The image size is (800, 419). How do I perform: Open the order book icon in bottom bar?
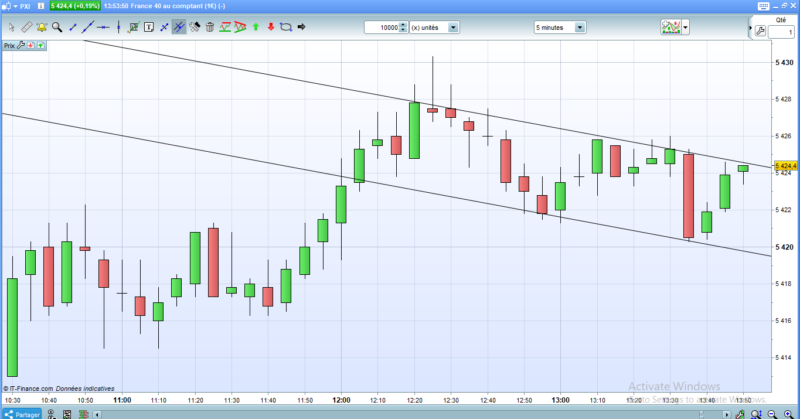coord(84,414)
